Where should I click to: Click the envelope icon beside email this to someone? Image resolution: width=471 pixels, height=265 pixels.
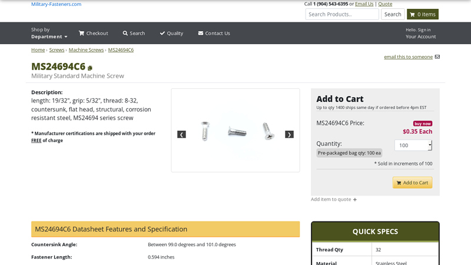click(x=437, y=57)
